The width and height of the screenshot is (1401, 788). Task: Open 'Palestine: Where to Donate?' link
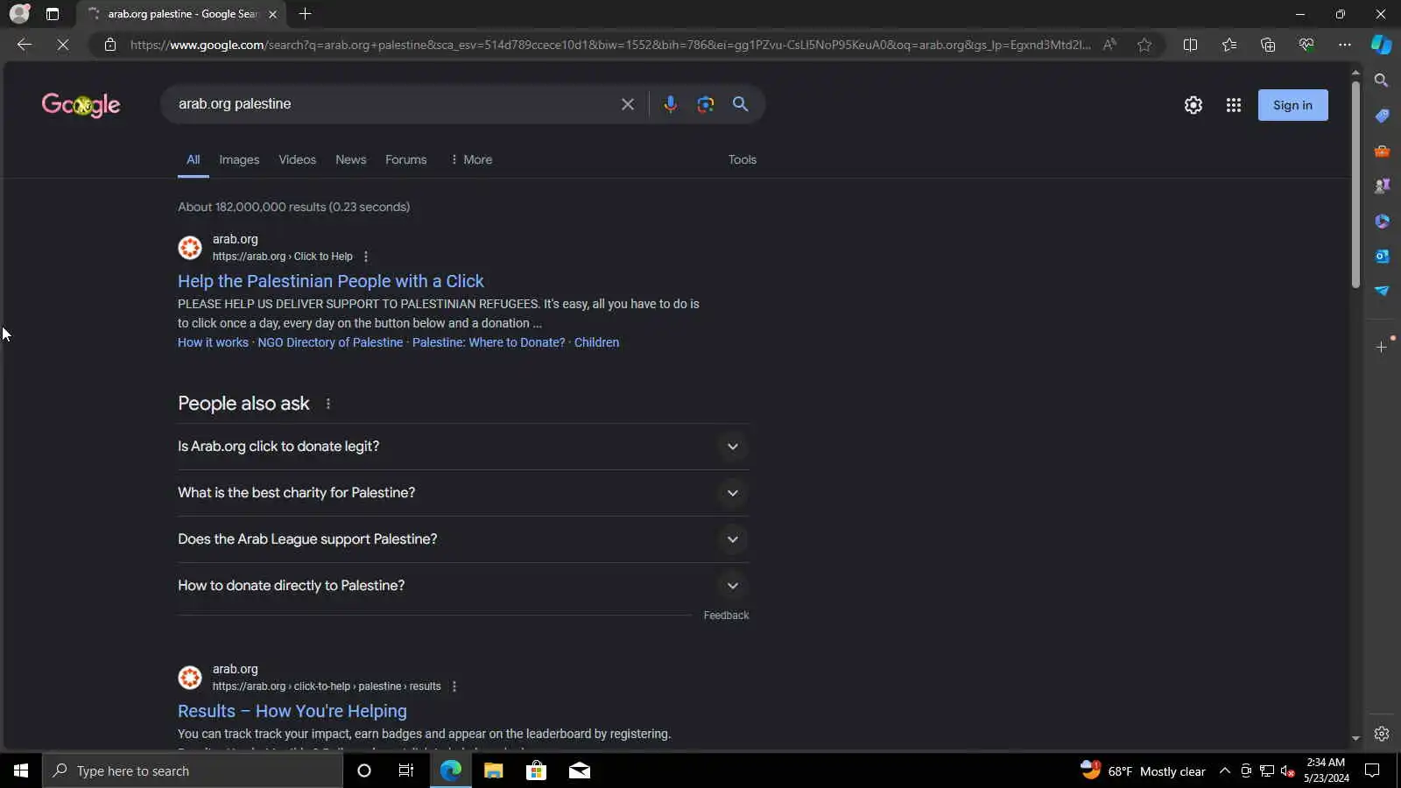coord(489,342)
